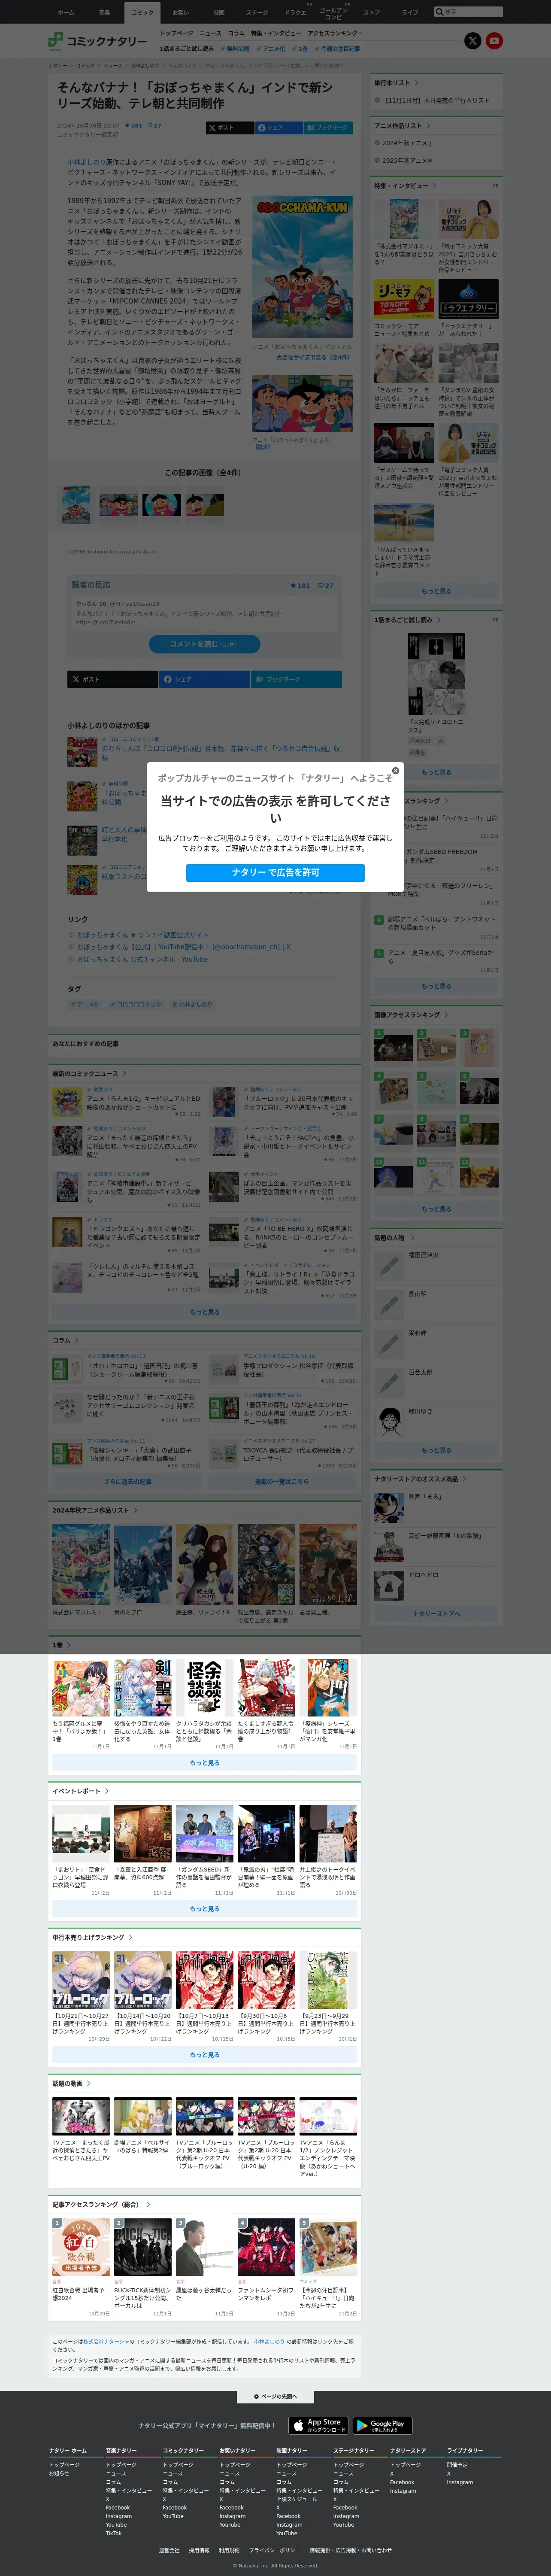Expand ナタリーストアのオススメ商品 header
This screenshot has width=551, height=2576.
(x=420, y=1479)
